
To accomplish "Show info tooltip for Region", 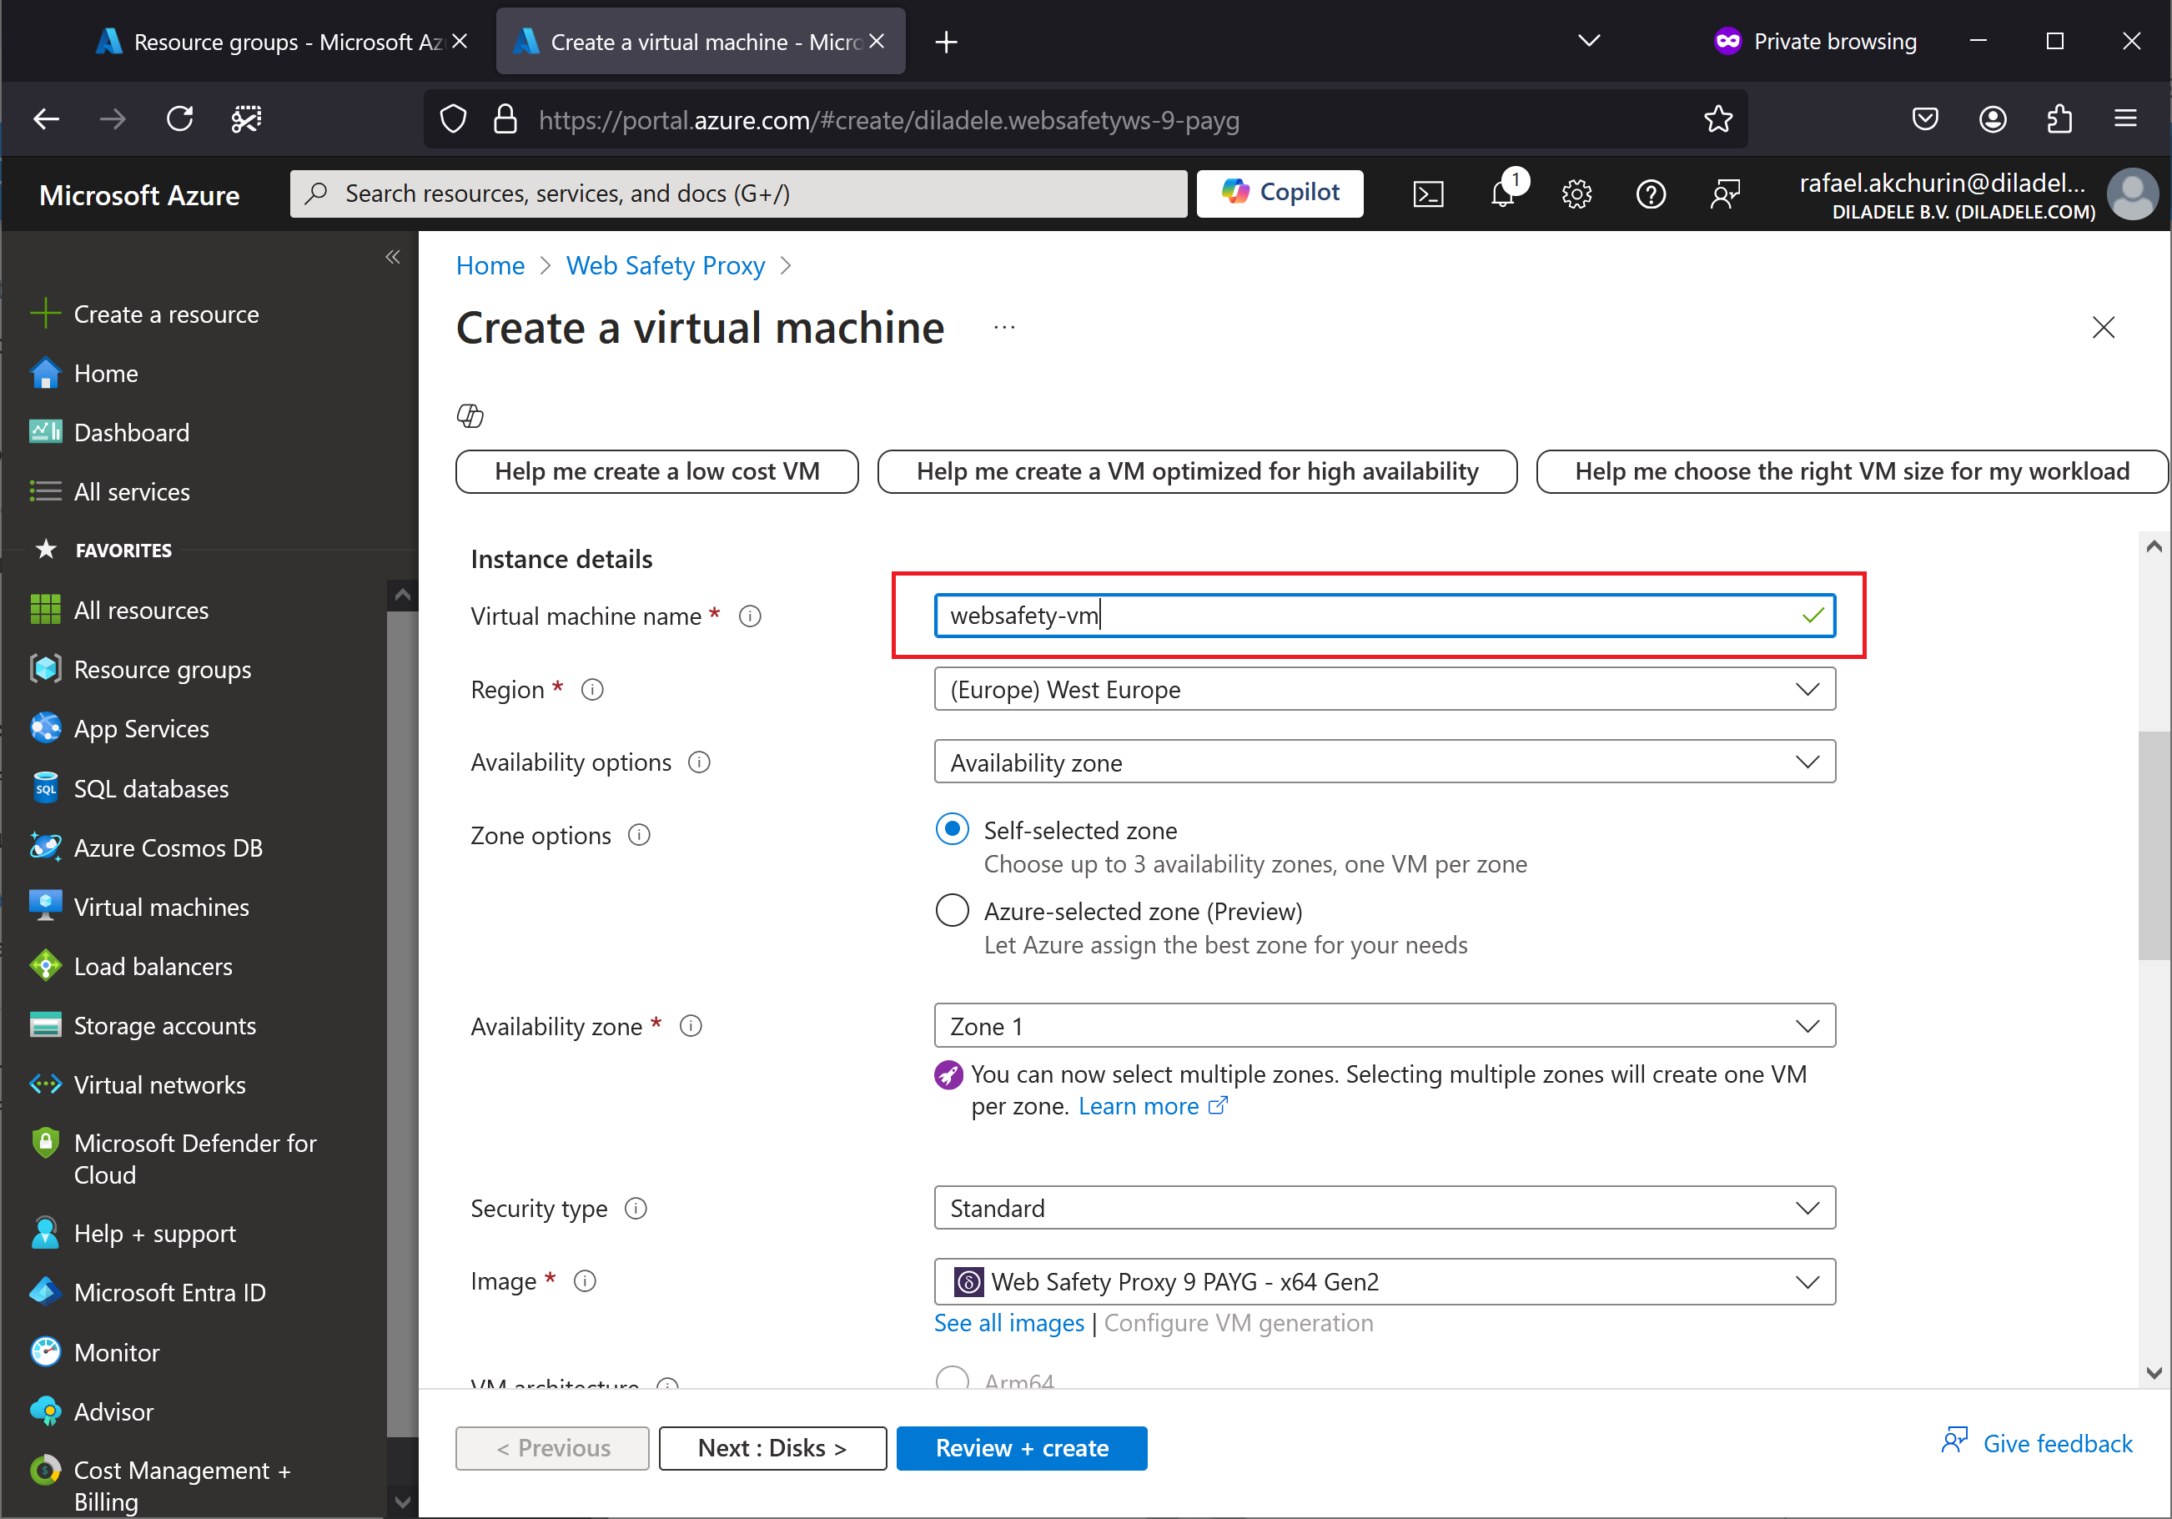I will click(592, 690).
